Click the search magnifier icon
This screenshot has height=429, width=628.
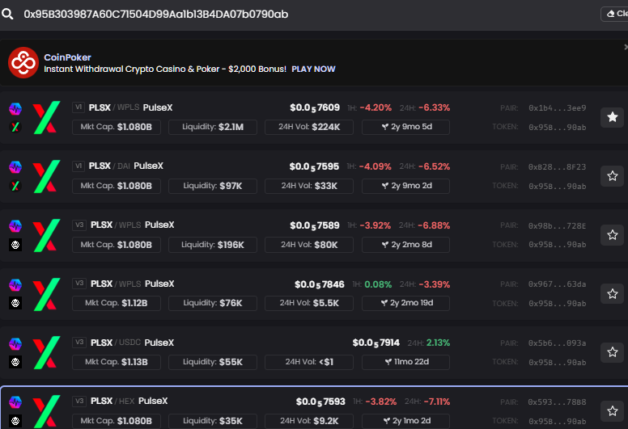point(7,14)
